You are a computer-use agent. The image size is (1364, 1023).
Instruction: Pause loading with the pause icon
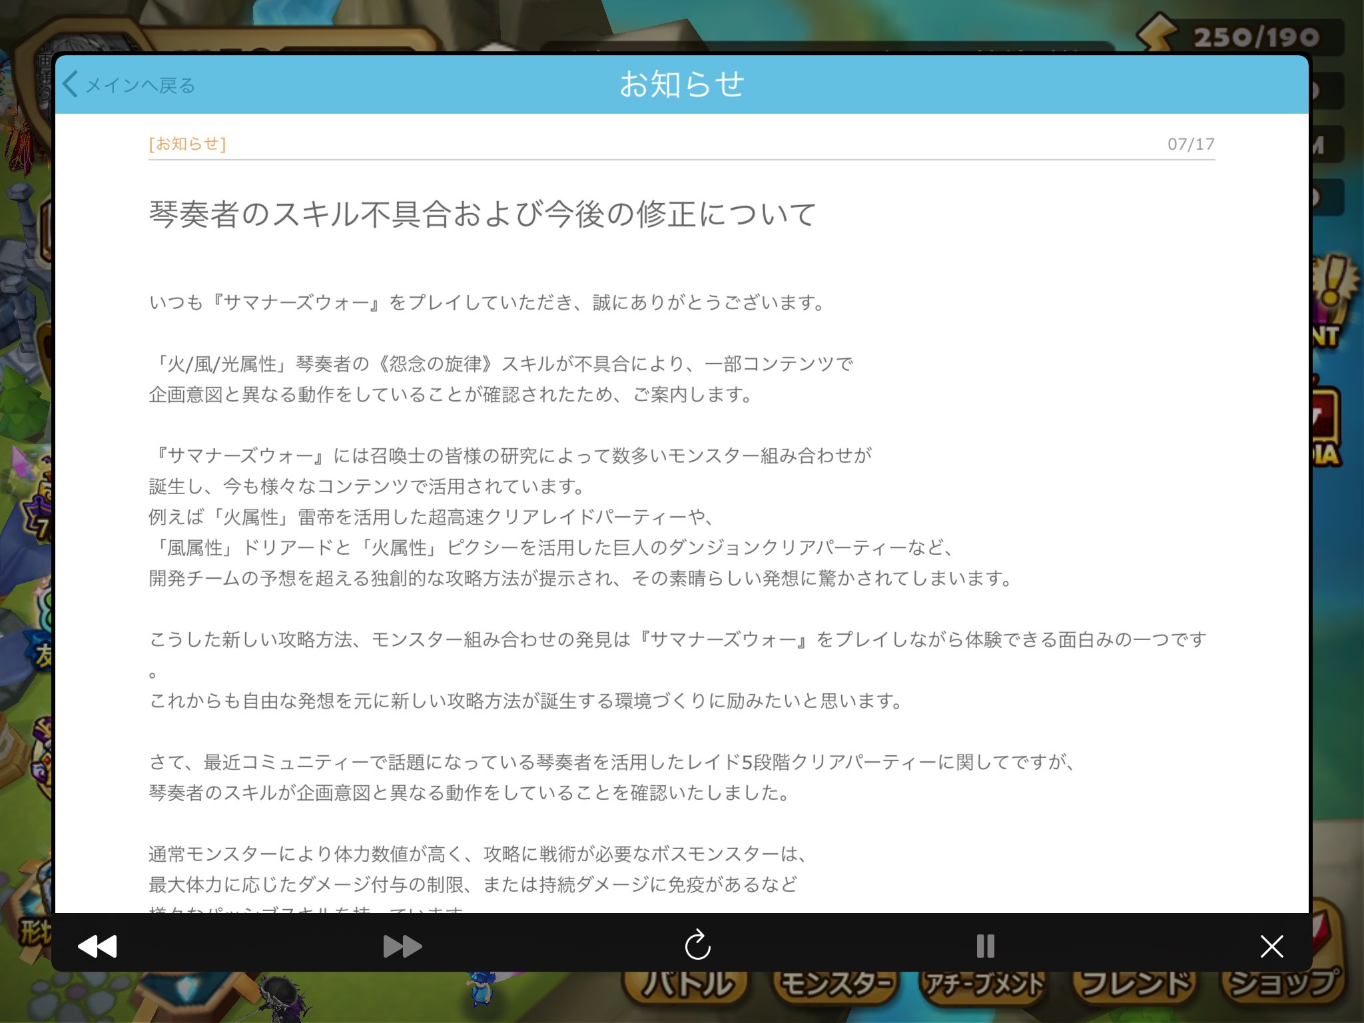pos(985,946)
